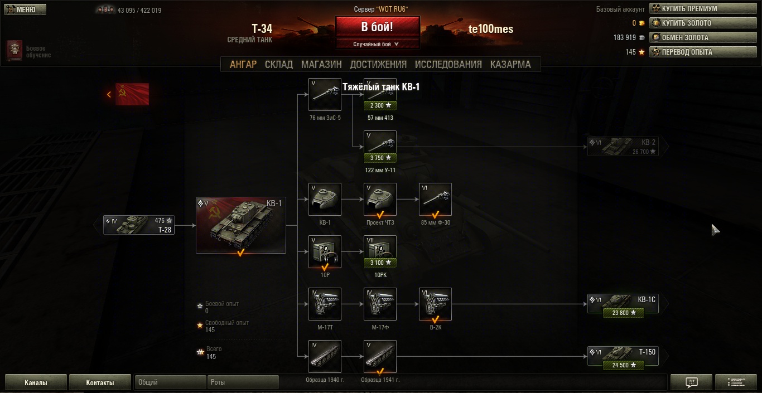Select the 85 мм Ф-30 gun icon
Image resolution: width=762 pixels, height=393 pixels.
pos(435,199)
